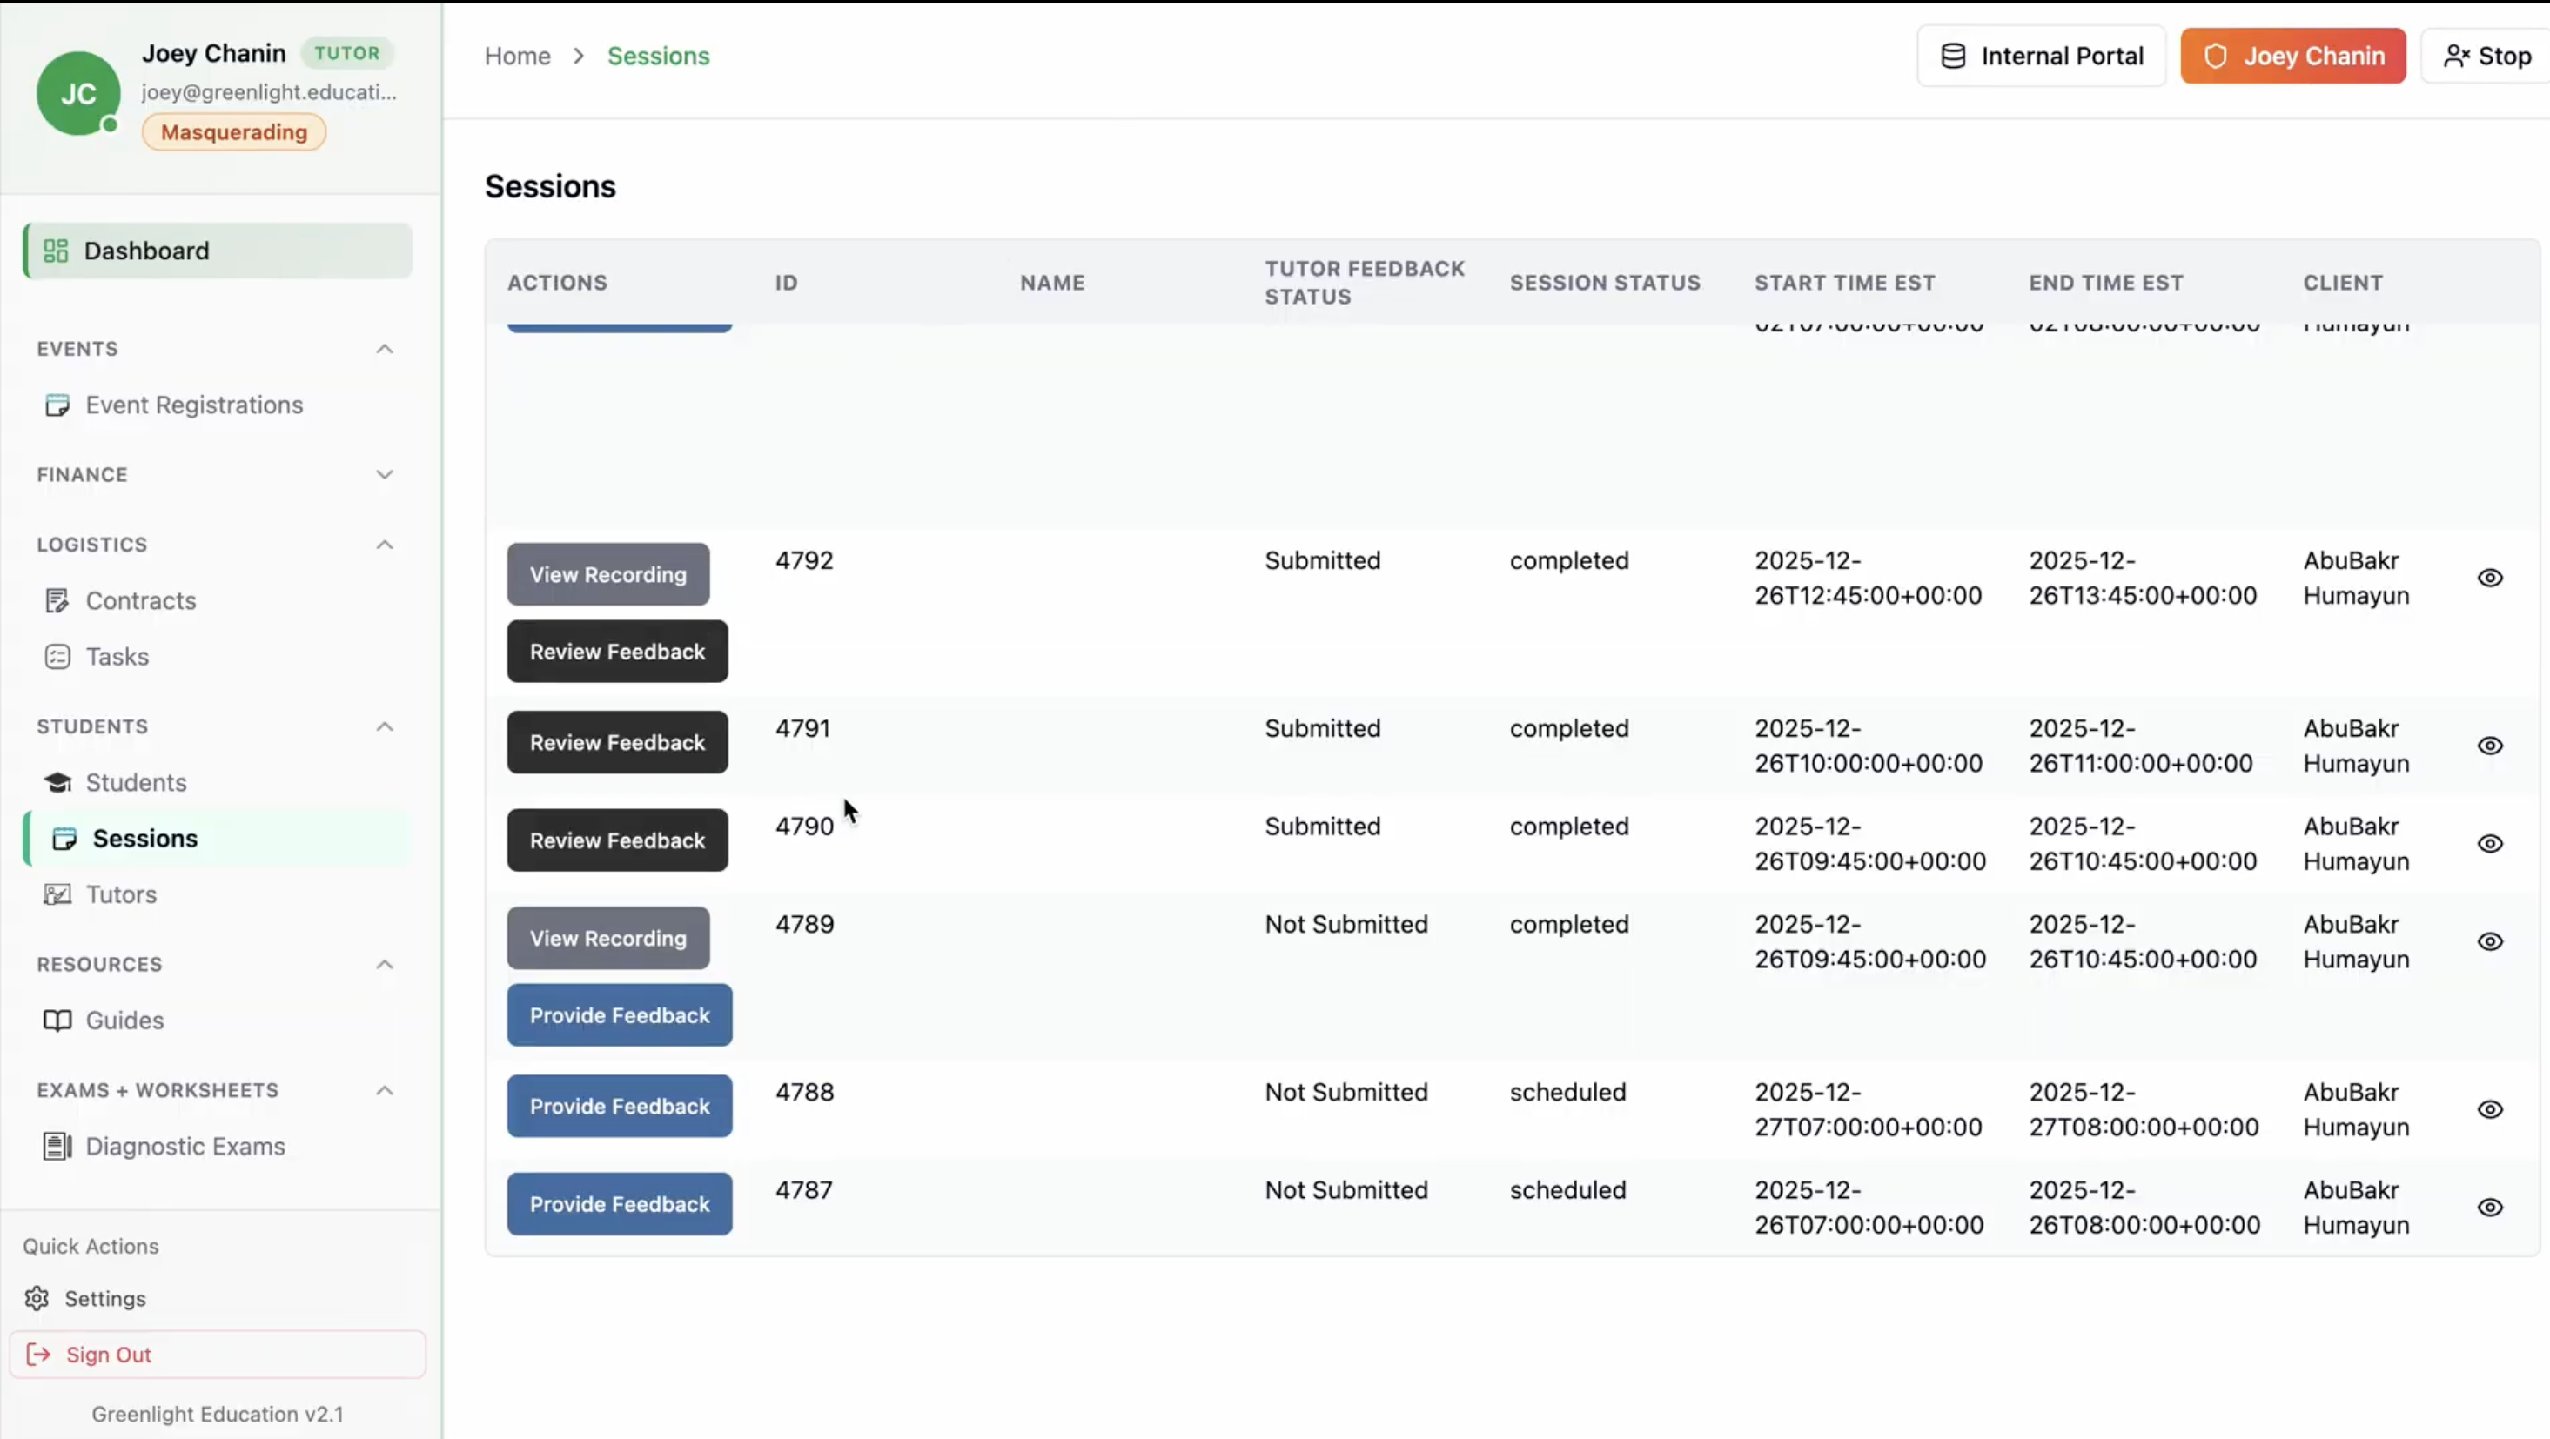The image size is (2550, 1439).
Task: Click Start Time EST column header
Action: click(1844, 282)
